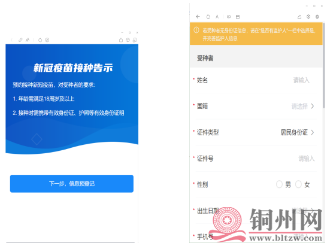Minimize the left vaccine notice window
This screenshot has width=330, height=246.
pos(122,32)
